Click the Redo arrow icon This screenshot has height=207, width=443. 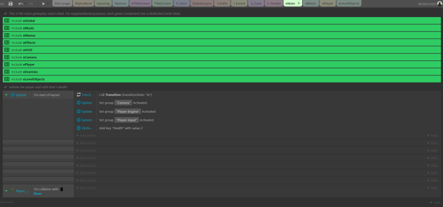click(x=30, y=4)
